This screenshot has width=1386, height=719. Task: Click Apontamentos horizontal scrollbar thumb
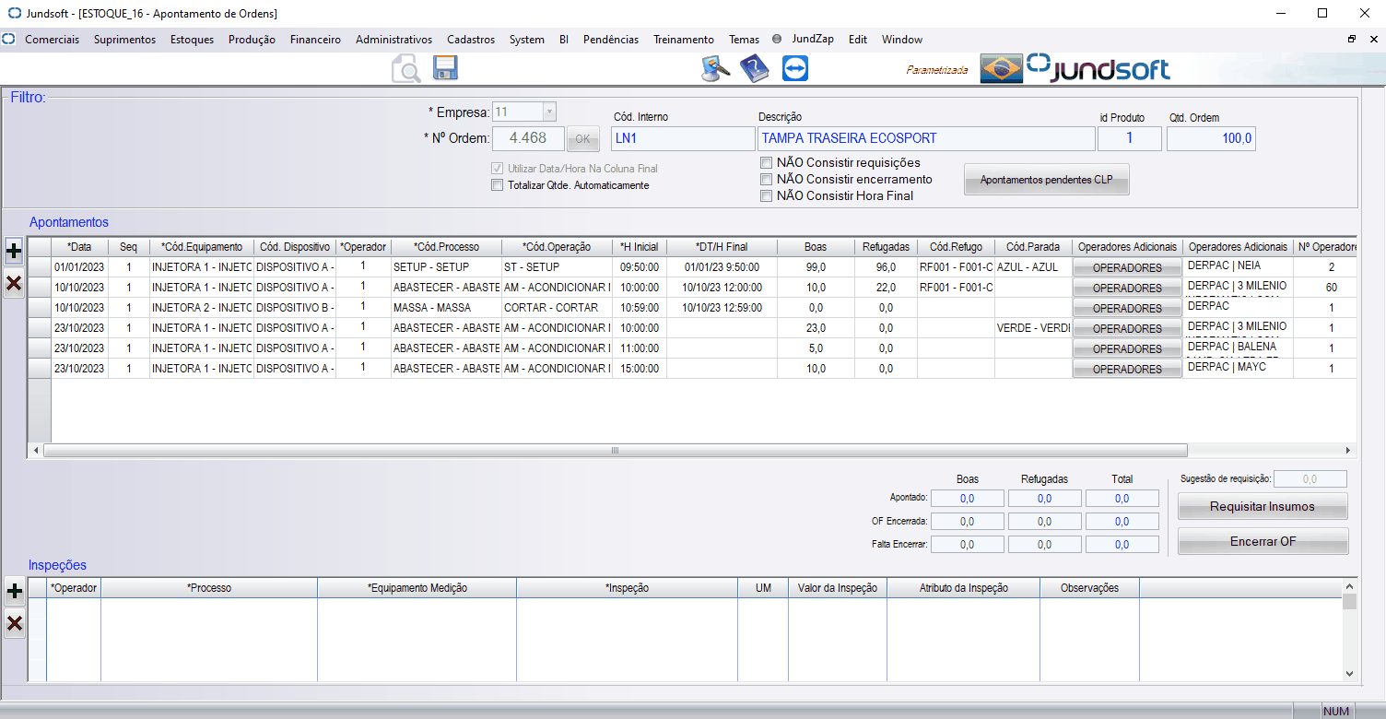point(615,451)
